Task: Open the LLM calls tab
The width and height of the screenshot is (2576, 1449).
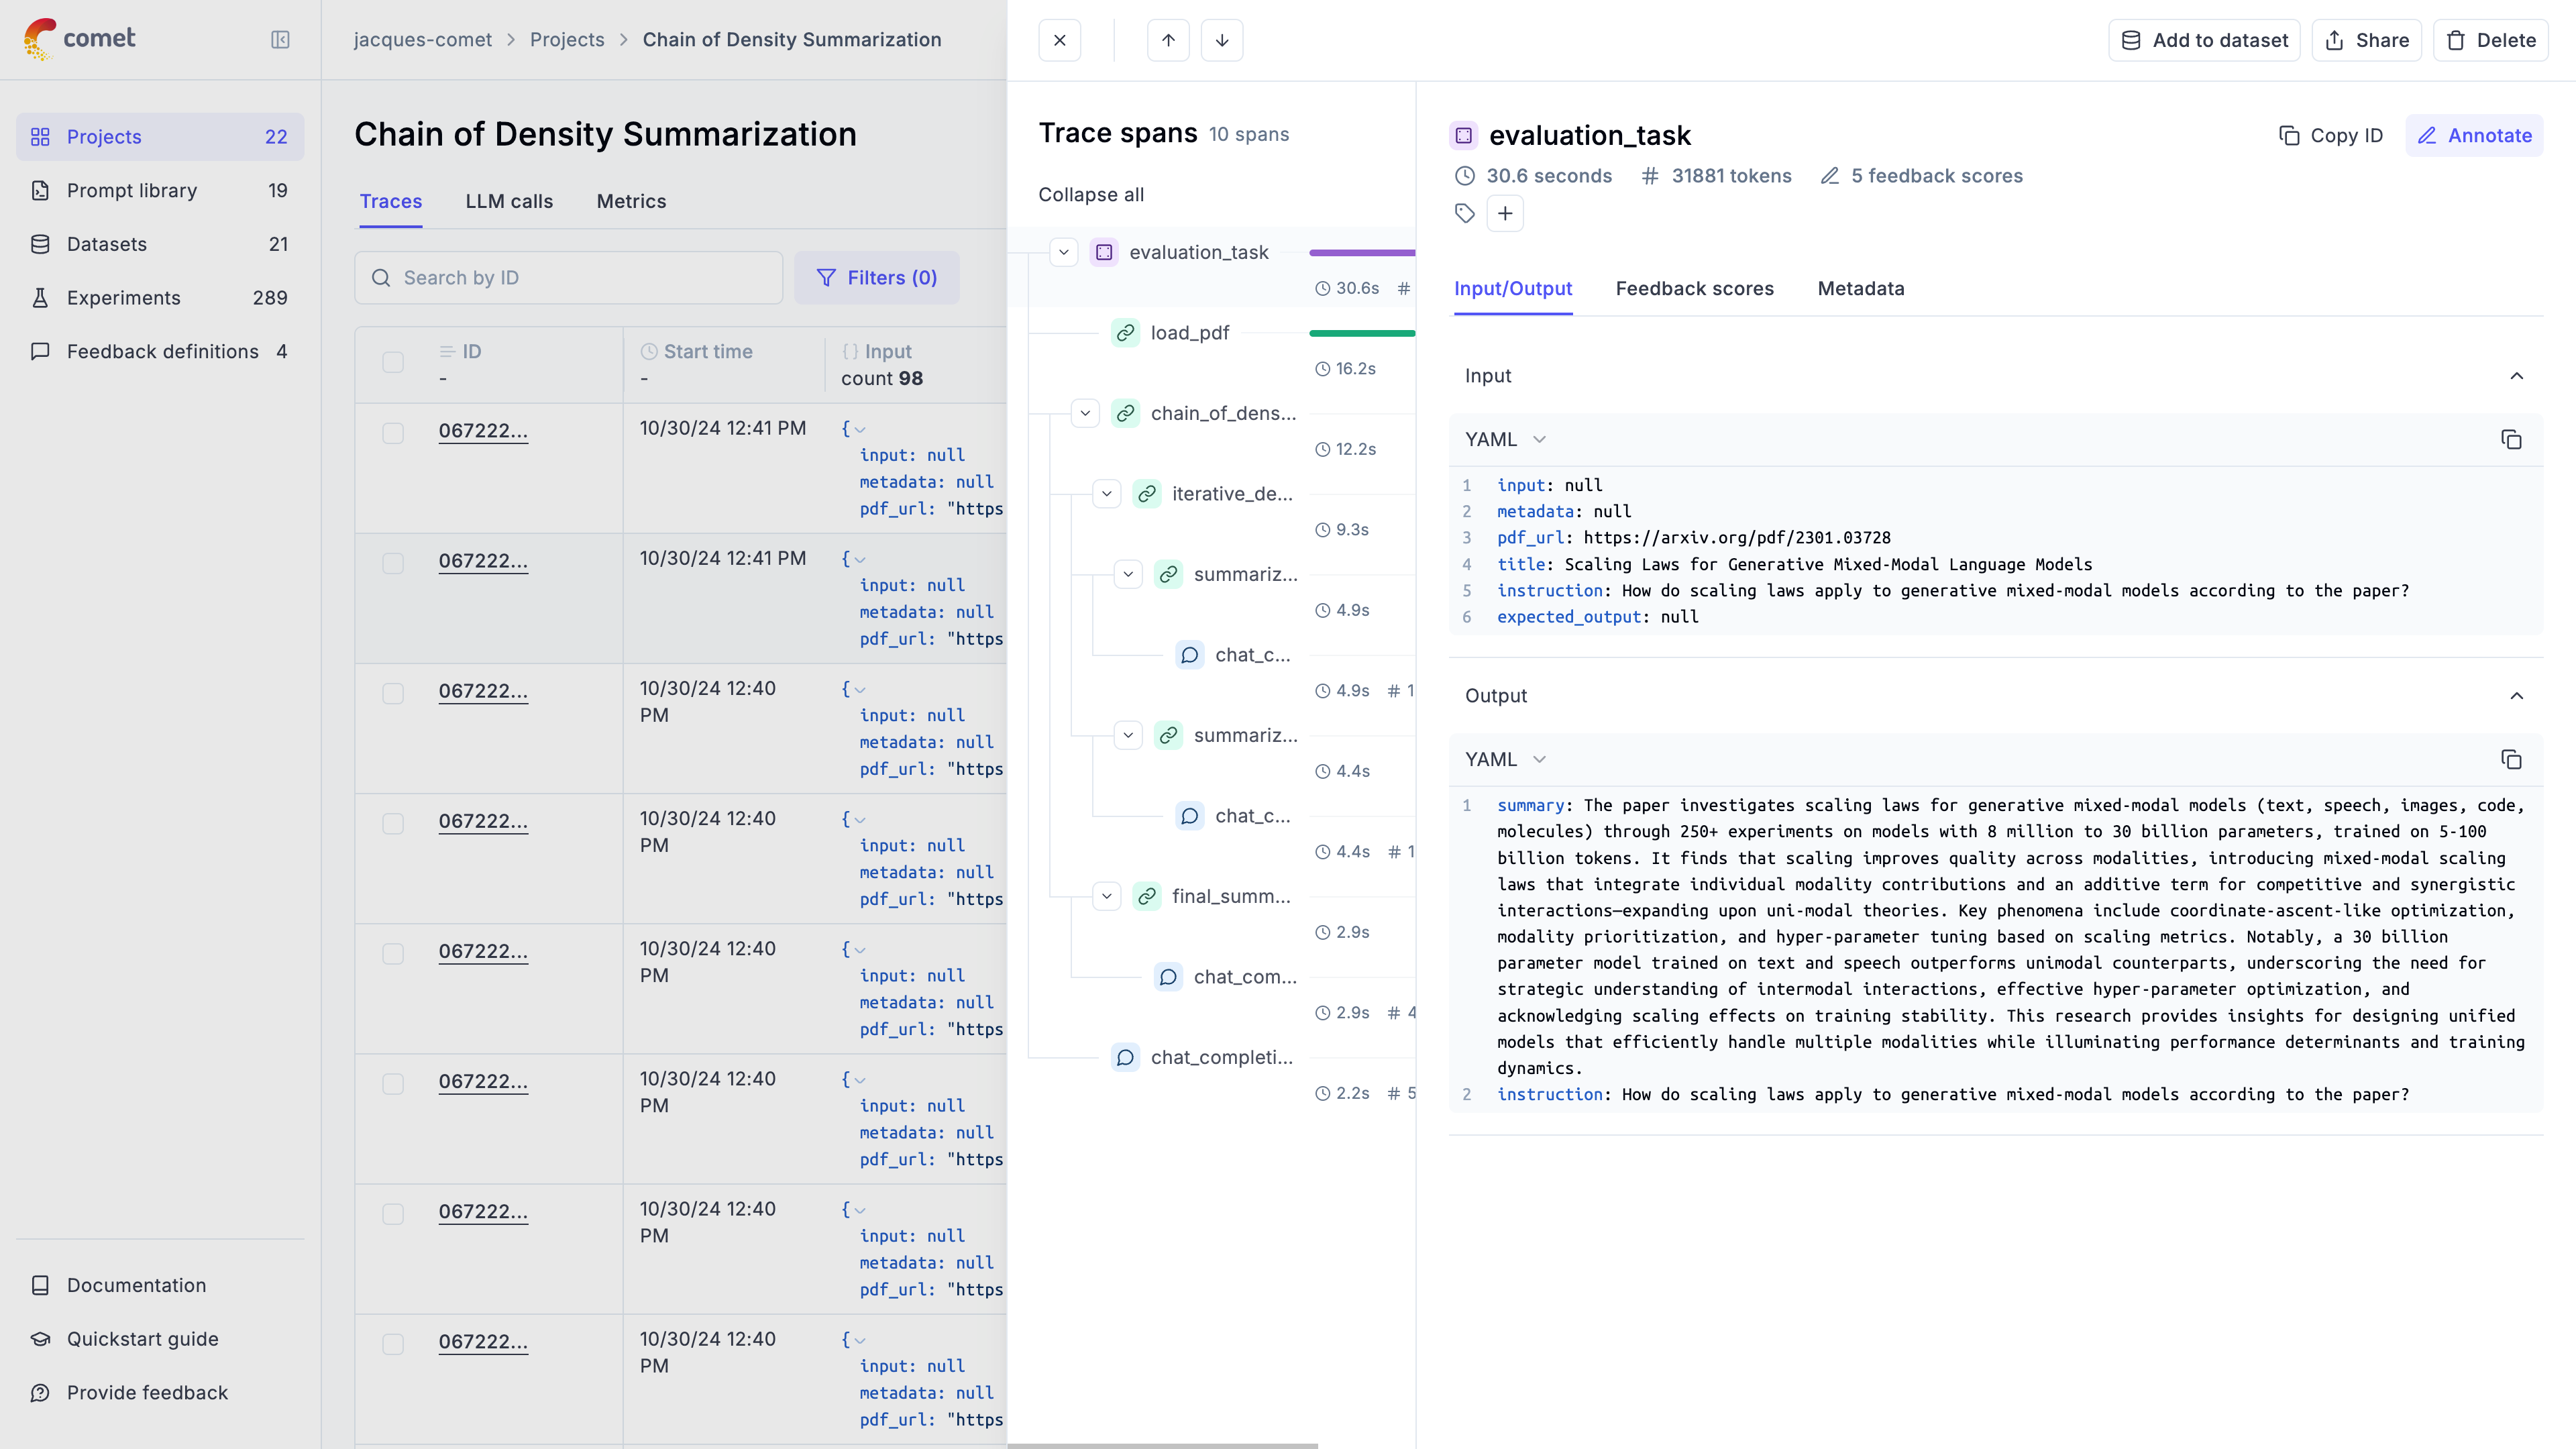Action: coord(509,201)
